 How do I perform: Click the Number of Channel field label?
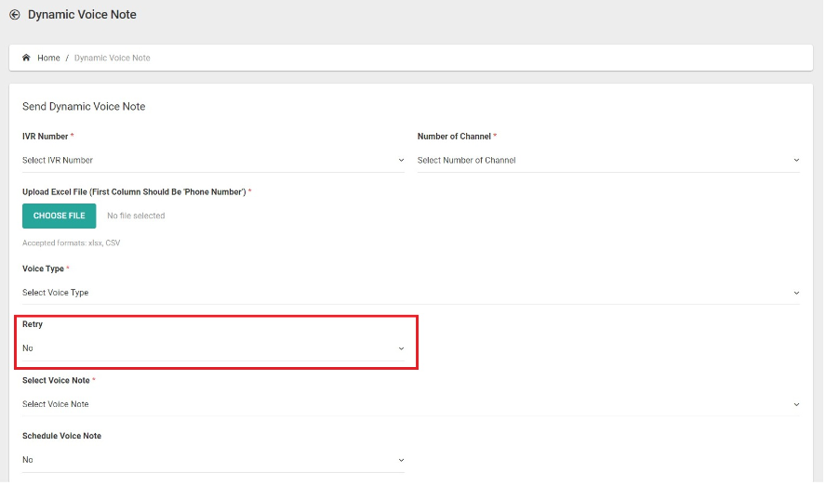[x=454, y=137]
